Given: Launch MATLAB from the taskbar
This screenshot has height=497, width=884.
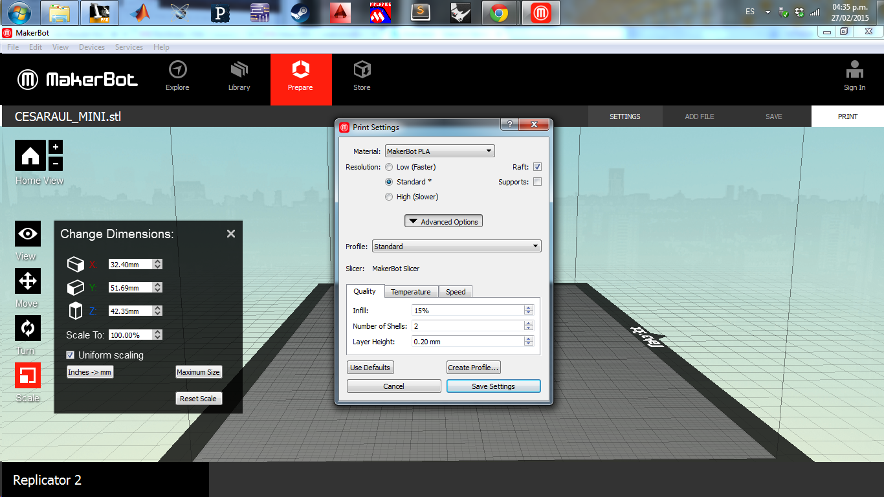Looking at the screenshot, I should tap(139, 13).
